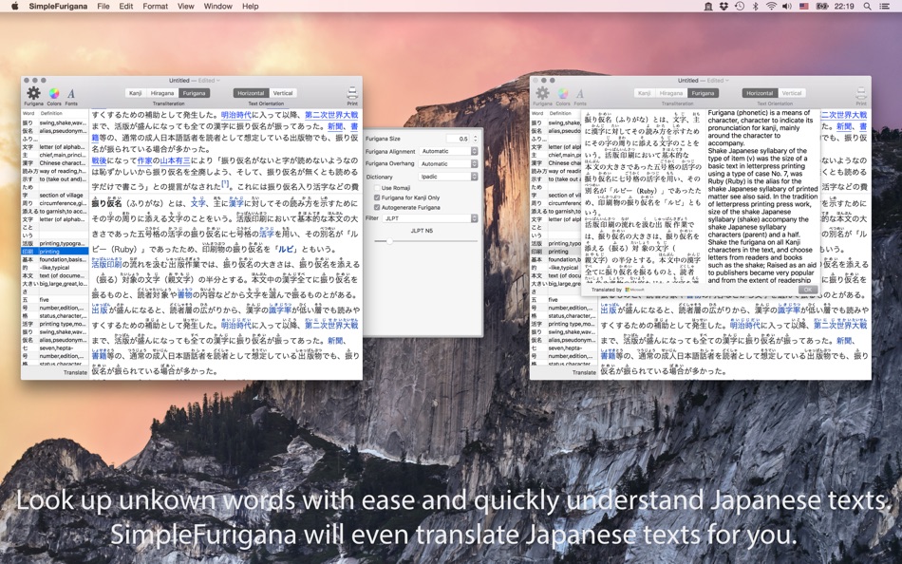Click Print icon in left window
This screenshot has width=902, height=564.
(x=352, y=93)
